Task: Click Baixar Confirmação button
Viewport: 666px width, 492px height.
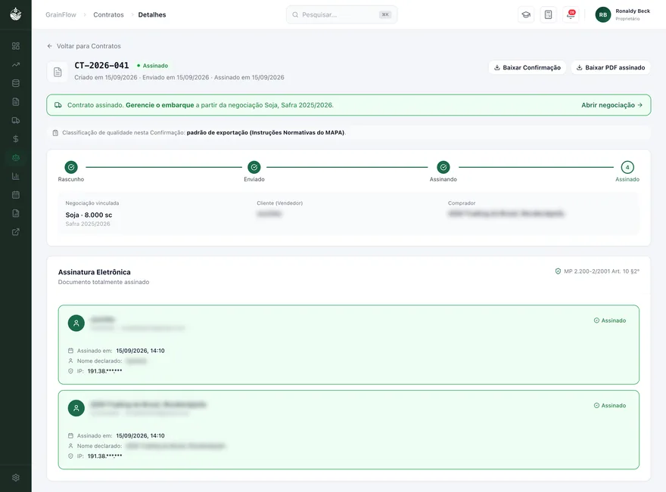Action: point(527,67)
